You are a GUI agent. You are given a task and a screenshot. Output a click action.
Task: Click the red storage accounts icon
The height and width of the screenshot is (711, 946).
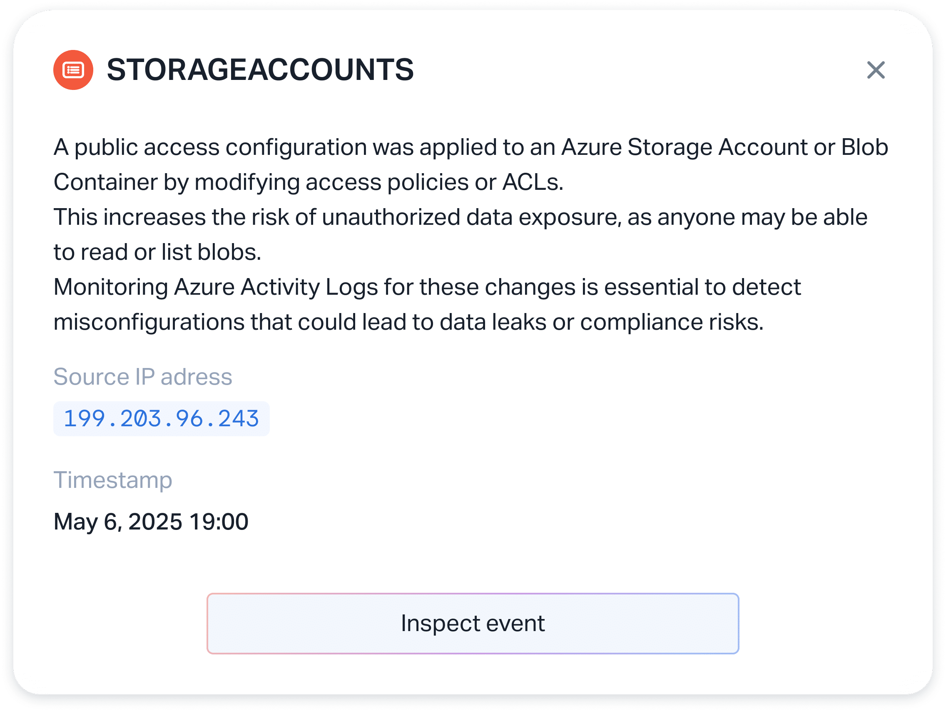(73, 70)
